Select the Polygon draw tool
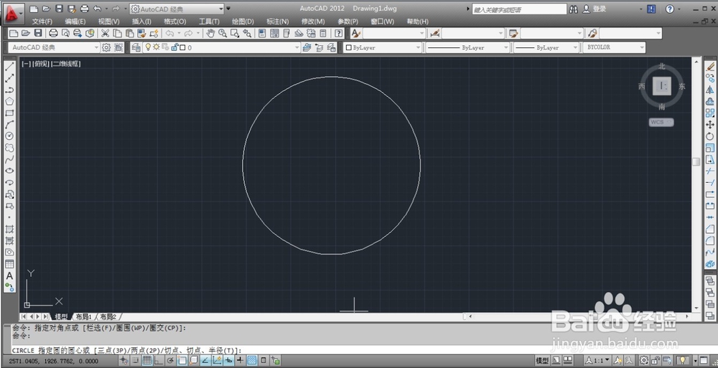This screenshot has height=368, width=718. click(x=9, y=101)
